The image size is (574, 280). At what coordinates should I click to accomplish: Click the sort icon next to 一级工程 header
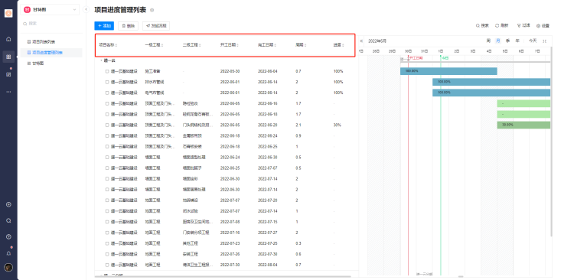161,45
